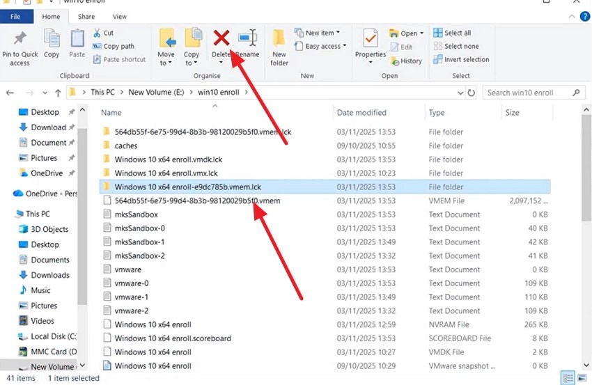The image size is (592, 385).
Task: Switch to the Home ribbon tab
Action: [x=51, y=17]
